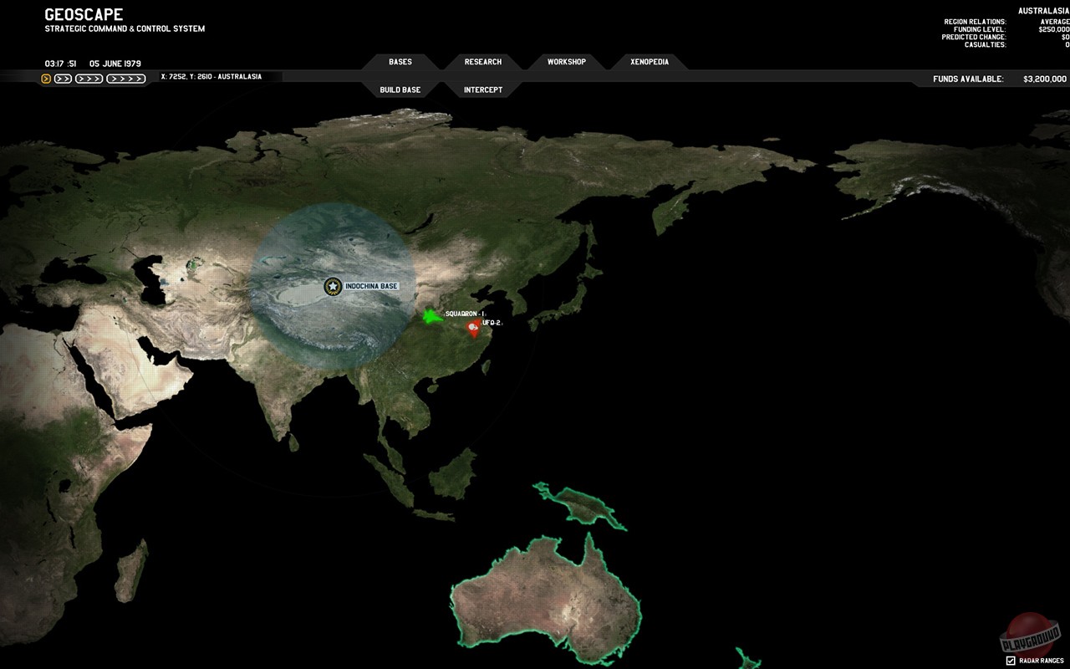This screenshot has height=669, width=1070.
Task: Set game speed to single arrow
Action: click(x=46, y=79)
